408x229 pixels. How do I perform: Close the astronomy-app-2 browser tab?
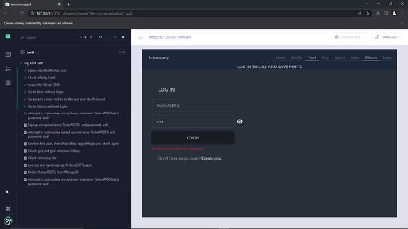point(59,4)
